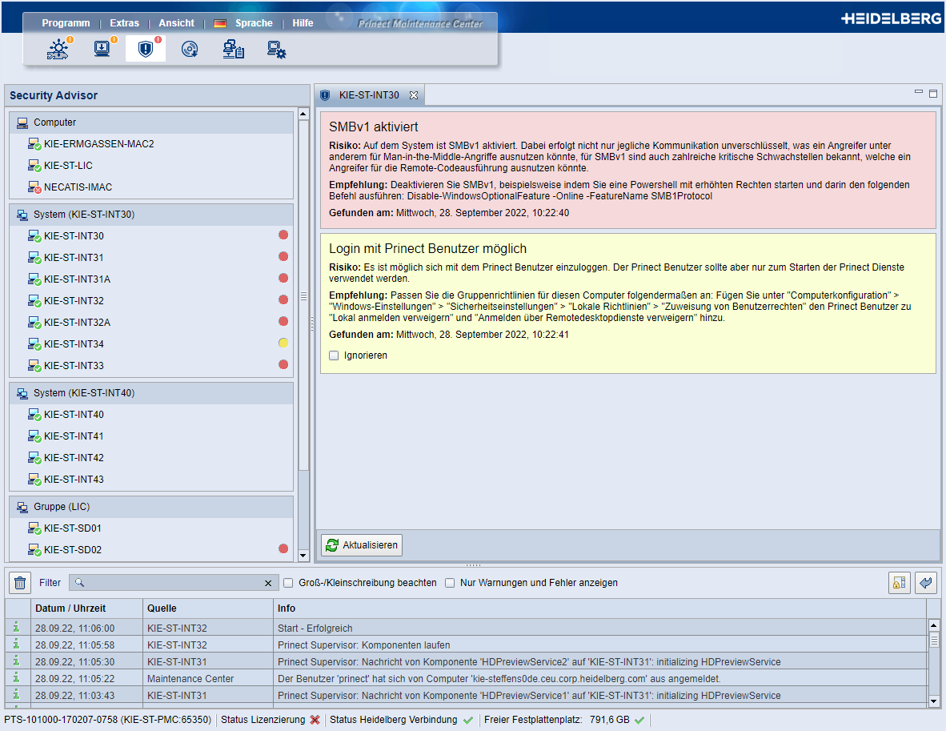Open the Programm menu
The height and width of the screenshot is (731, 946).
(x=66, y=23)
